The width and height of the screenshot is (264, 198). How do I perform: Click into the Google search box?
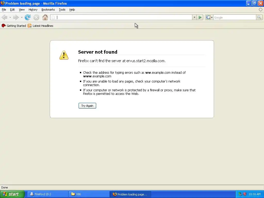click(x=235, y=17)
